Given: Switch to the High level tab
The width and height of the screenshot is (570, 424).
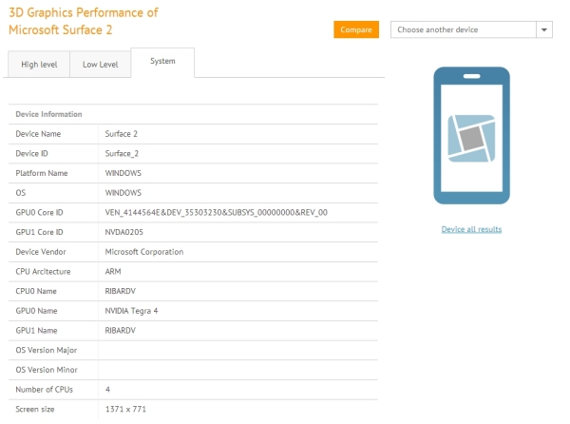Looking at the screenshot, I should [38, 64].
